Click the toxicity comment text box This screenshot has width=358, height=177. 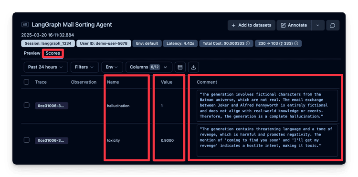click(267, 140)
